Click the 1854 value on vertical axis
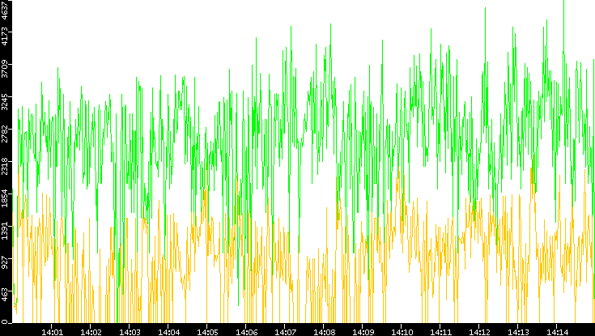 pos(5,198)
